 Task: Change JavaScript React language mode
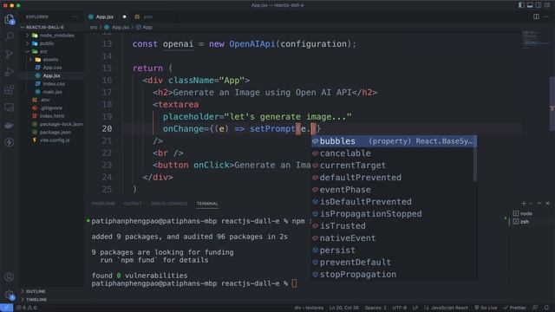point(449,308)
